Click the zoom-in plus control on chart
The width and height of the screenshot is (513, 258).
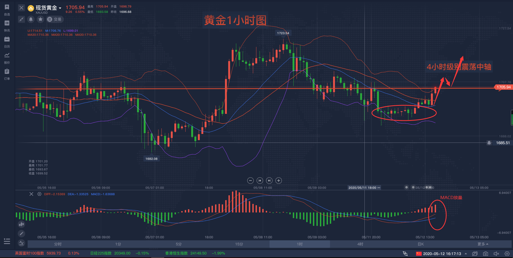(x=279, y=181)
